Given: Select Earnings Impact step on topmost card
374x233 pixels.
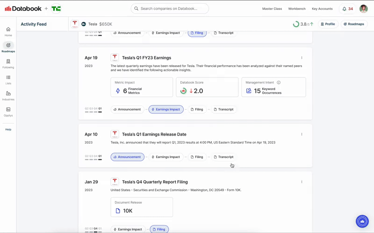Looking at the screenshot, I should click(166, 33).
